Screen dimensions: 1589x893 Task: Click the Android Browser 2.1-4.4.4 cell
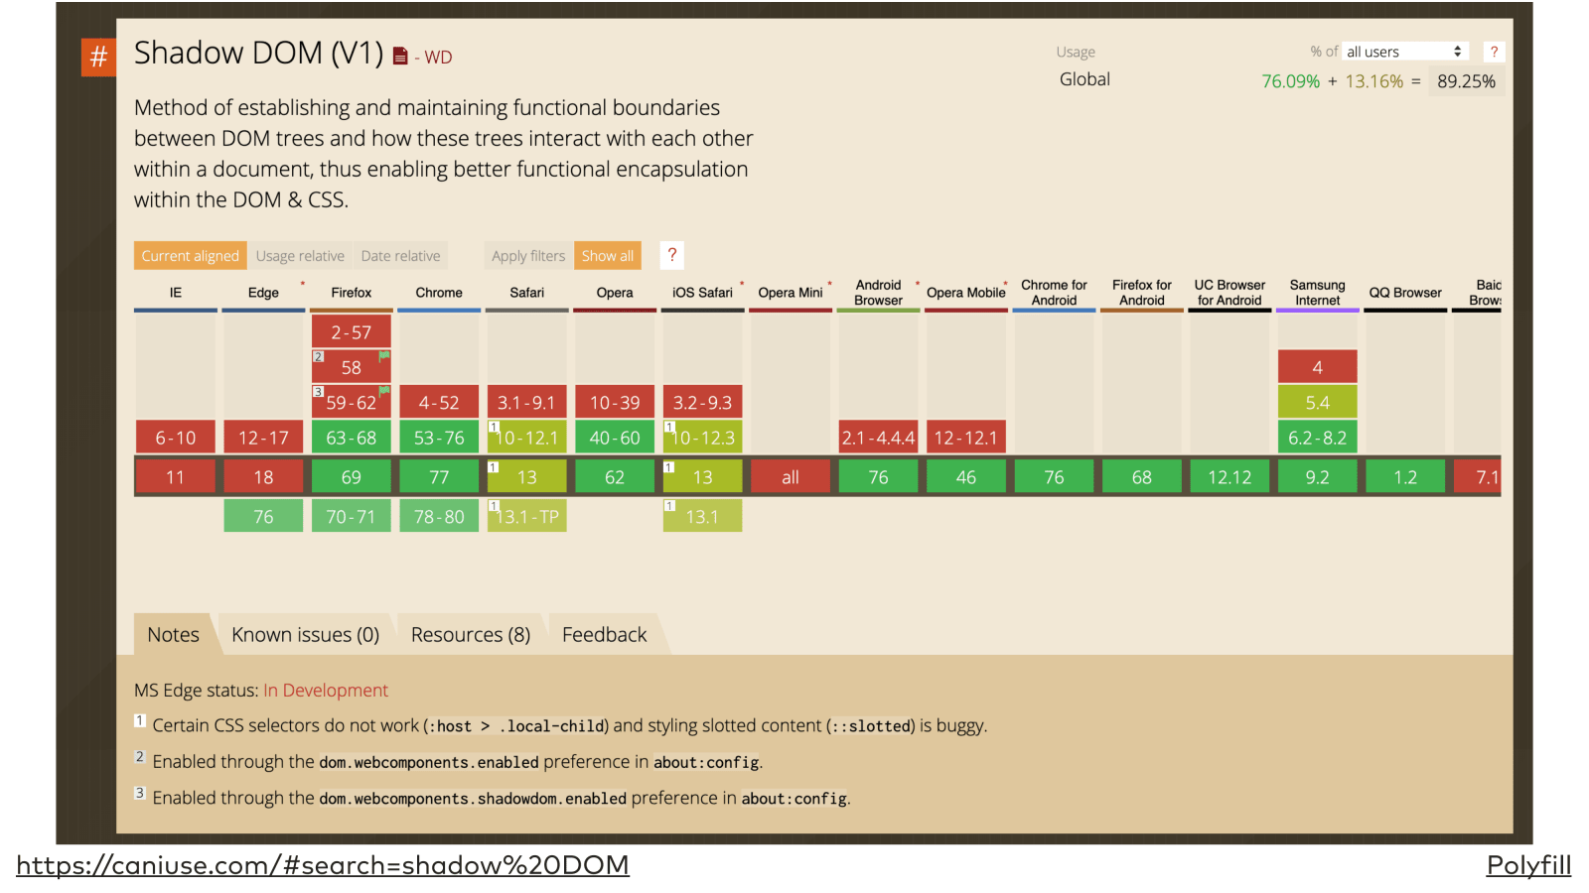point(879,438)
